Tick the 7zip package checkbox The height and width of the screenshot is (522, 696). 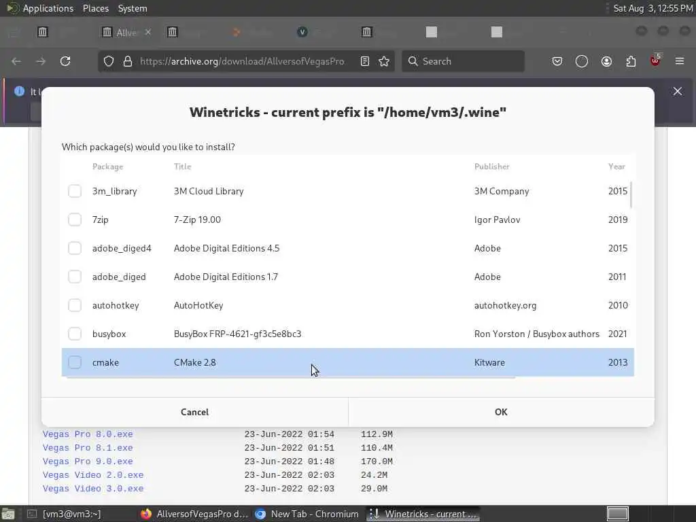click(x=75, y=220)
